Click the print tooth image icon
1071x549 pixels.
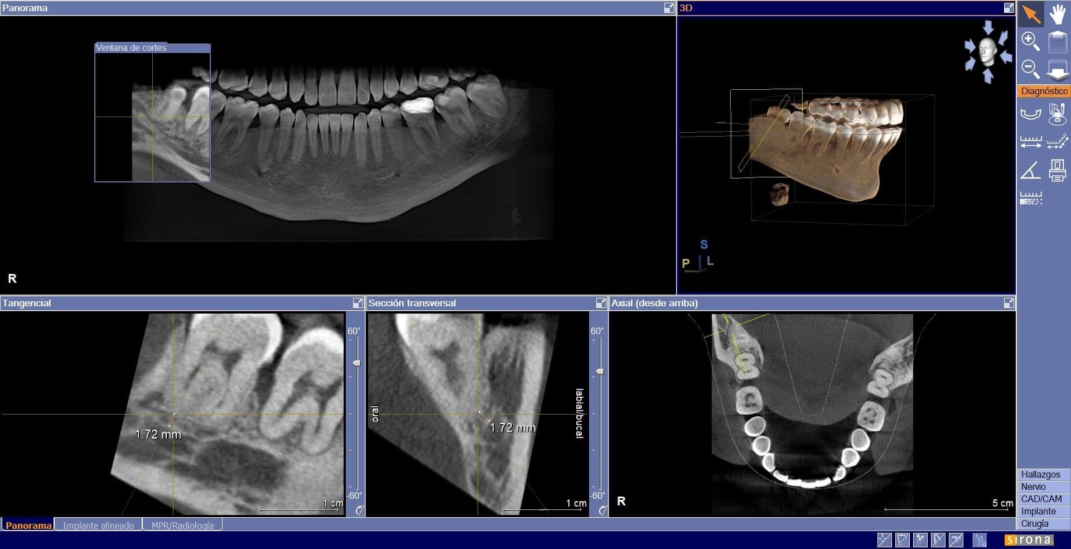tap(1057, 170)
